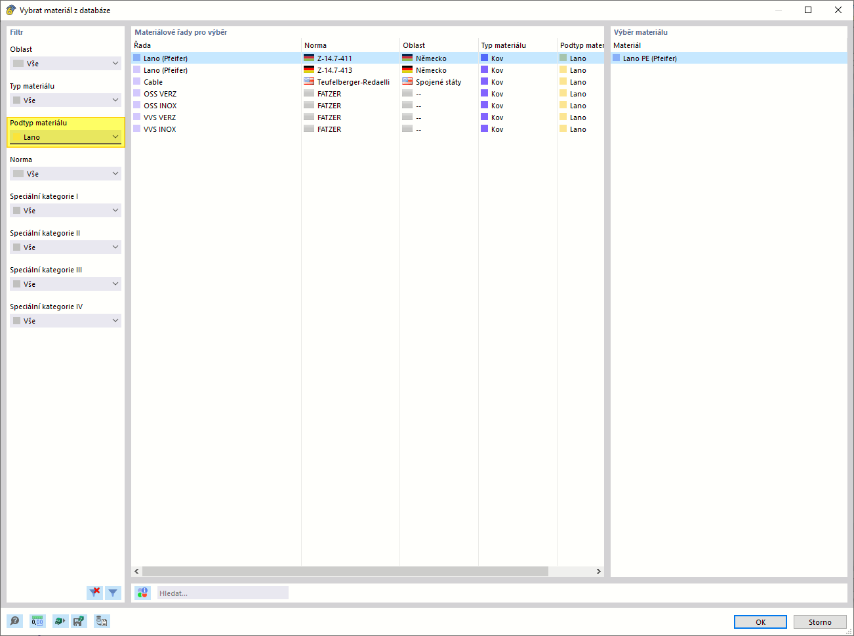Click save material to library icon
Viewport: 854px width, 636px height.
(x=79, y=621)
